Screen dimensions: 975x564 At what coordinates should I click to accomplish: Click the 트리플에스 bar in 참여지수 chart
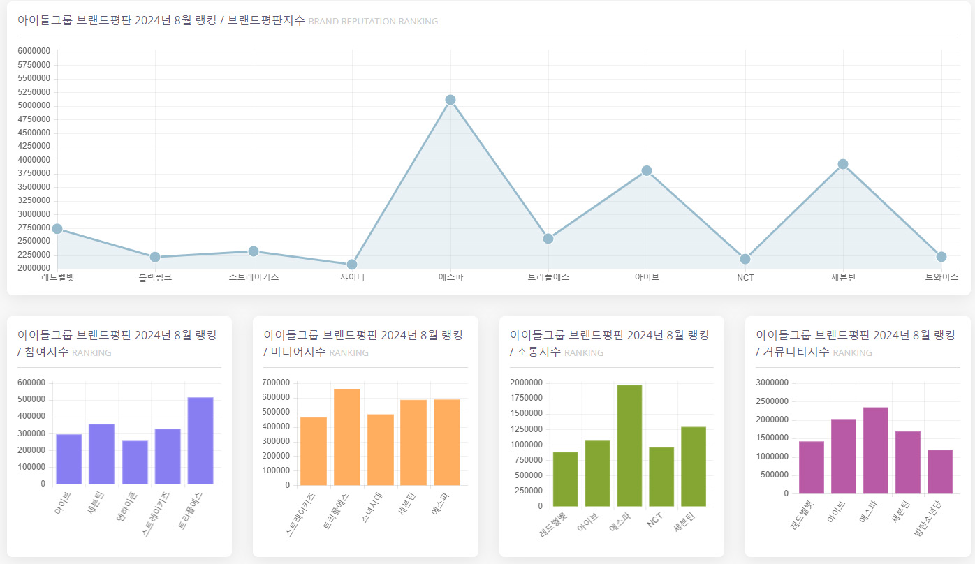pos(200,441)
